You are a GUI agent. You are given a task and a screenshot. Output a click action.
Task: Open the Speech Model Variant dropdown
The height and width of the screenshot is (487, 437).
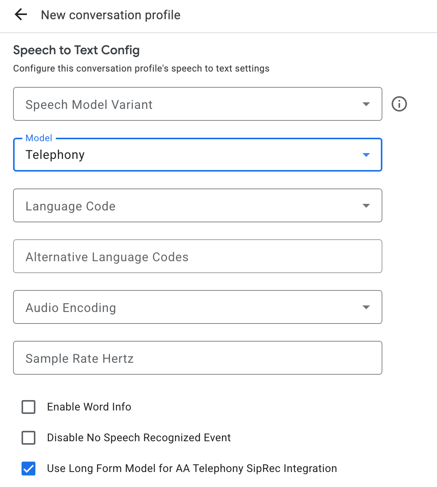pos(192,104)
